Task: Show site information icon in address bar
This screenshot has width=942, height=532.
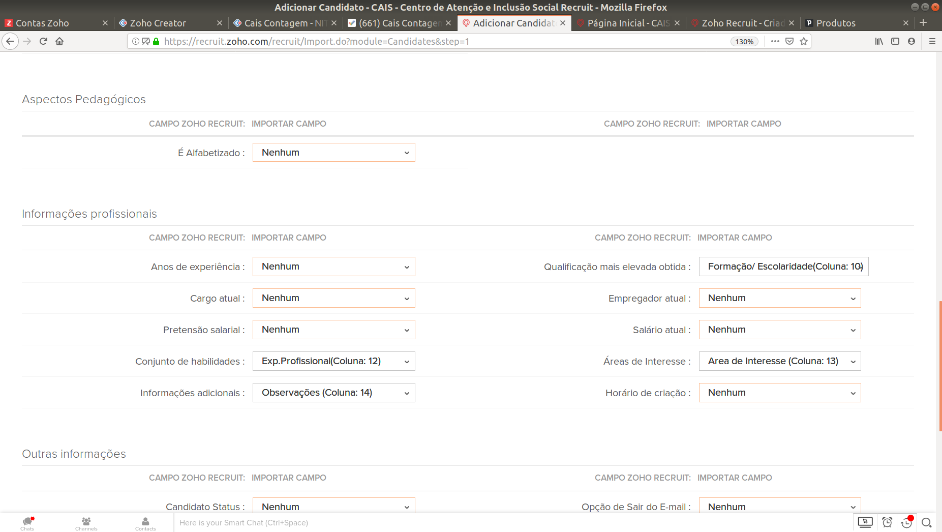Action: click(x=136, y=41)
